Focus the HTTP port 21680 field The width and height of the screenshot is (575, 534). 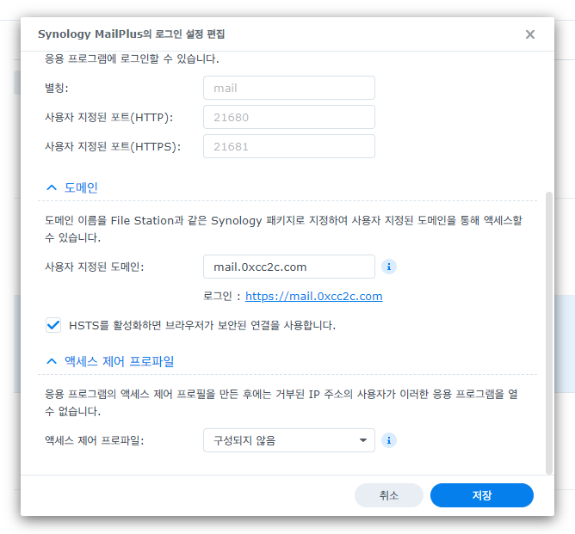(289, 117)
